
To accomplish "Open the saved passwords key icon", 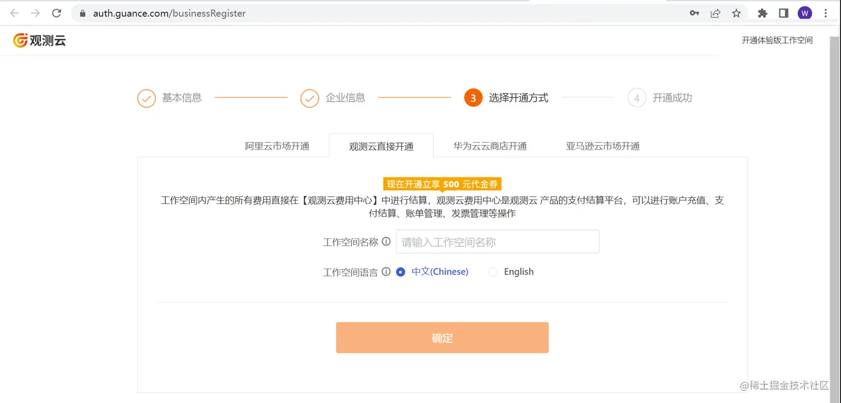I will (x=694, y=13).
